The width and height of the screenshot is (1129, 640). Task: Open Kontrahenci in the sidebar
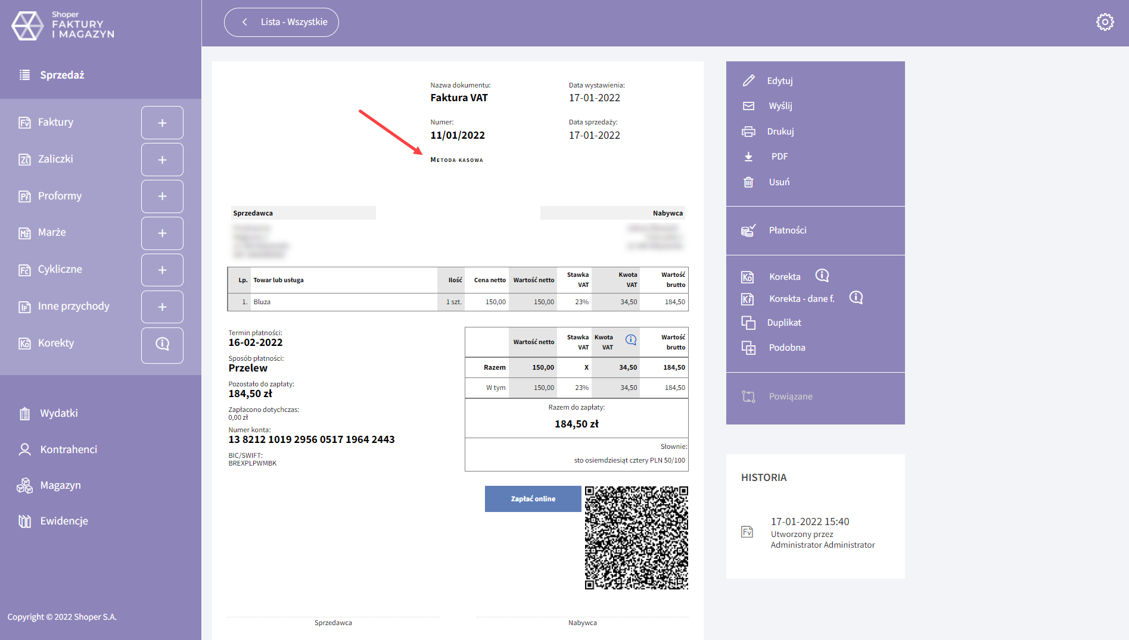69,449
